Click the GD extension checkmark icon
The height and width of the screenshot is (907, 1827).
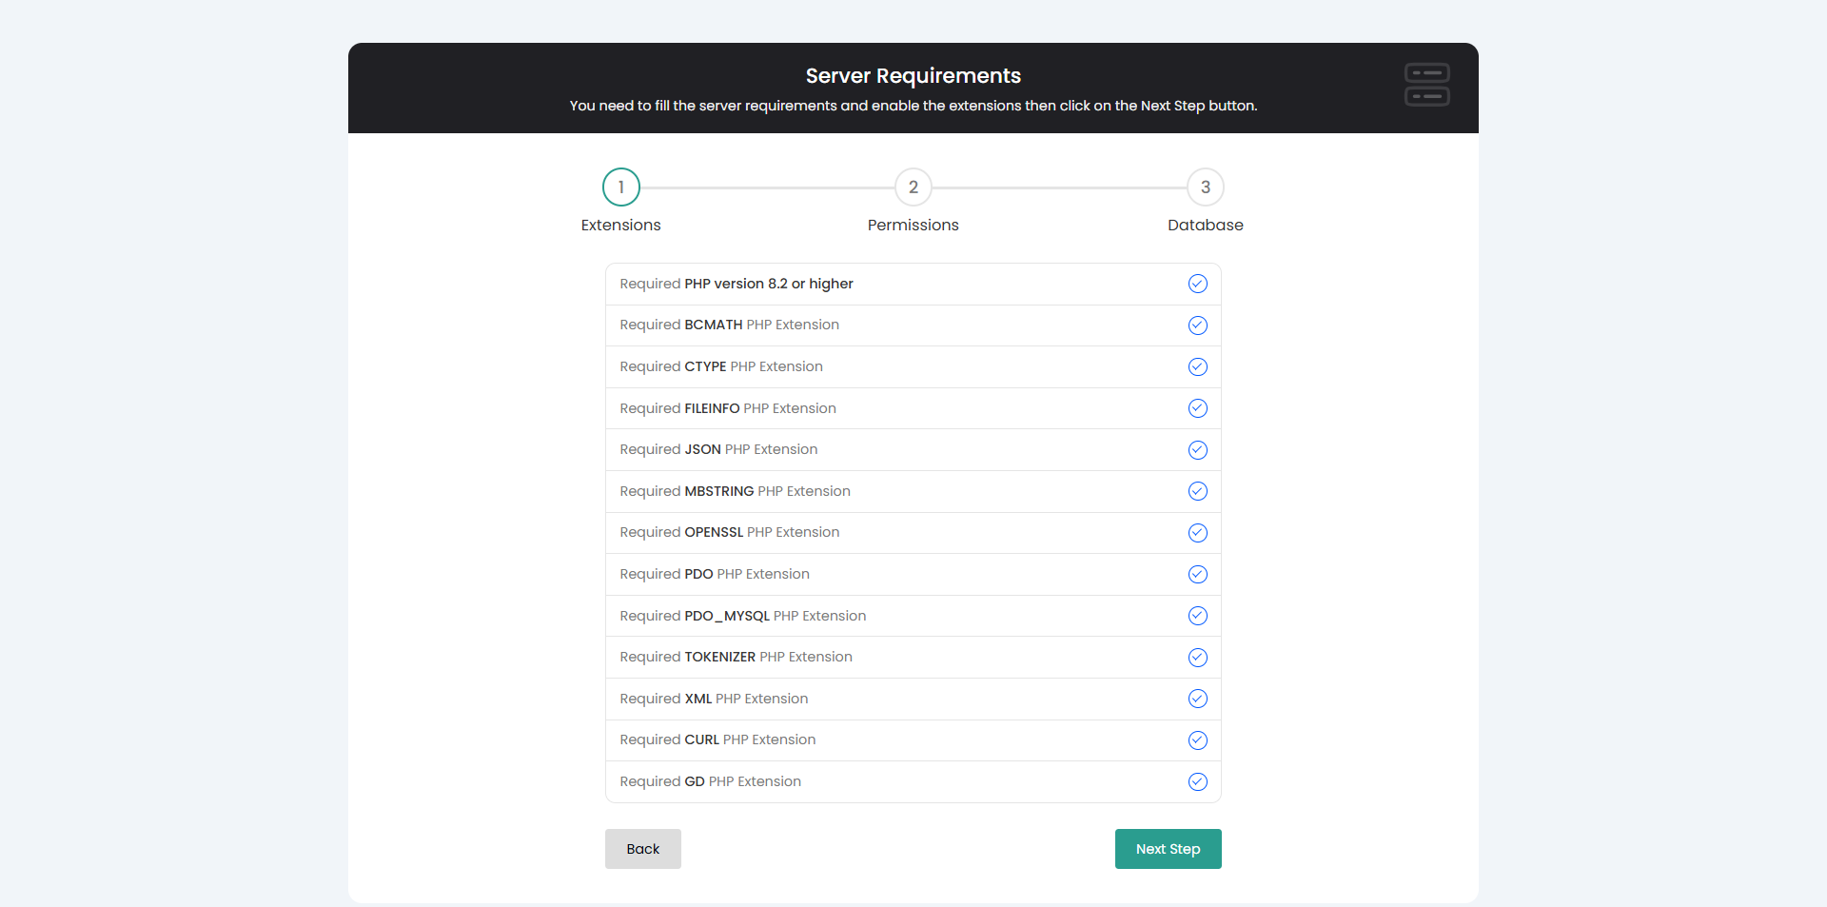click(1198, 781)
